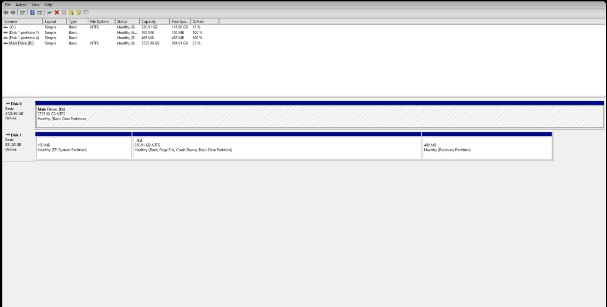
Task: Toggle the Show/Hide Action Pane icon
Action: (x=40, y=13)
